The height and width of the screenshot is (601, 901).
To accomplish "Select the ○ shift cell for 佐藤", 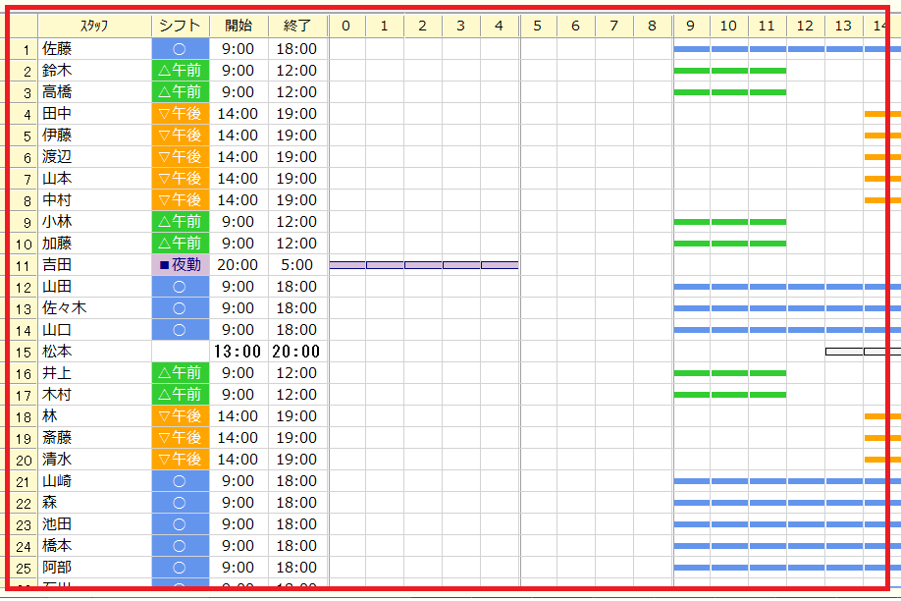I will 181,48.
